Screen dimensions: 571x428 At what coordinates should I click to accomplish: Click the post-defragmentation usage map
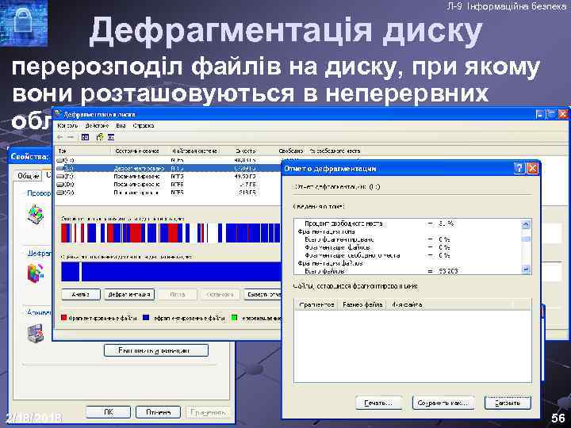[171, 272]
